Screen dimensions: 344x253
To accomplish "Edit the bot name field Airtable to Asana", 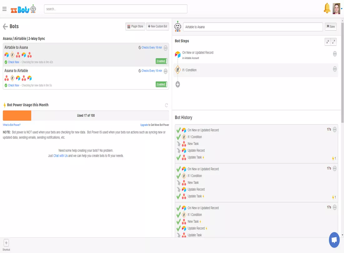I will coord(253,27).
